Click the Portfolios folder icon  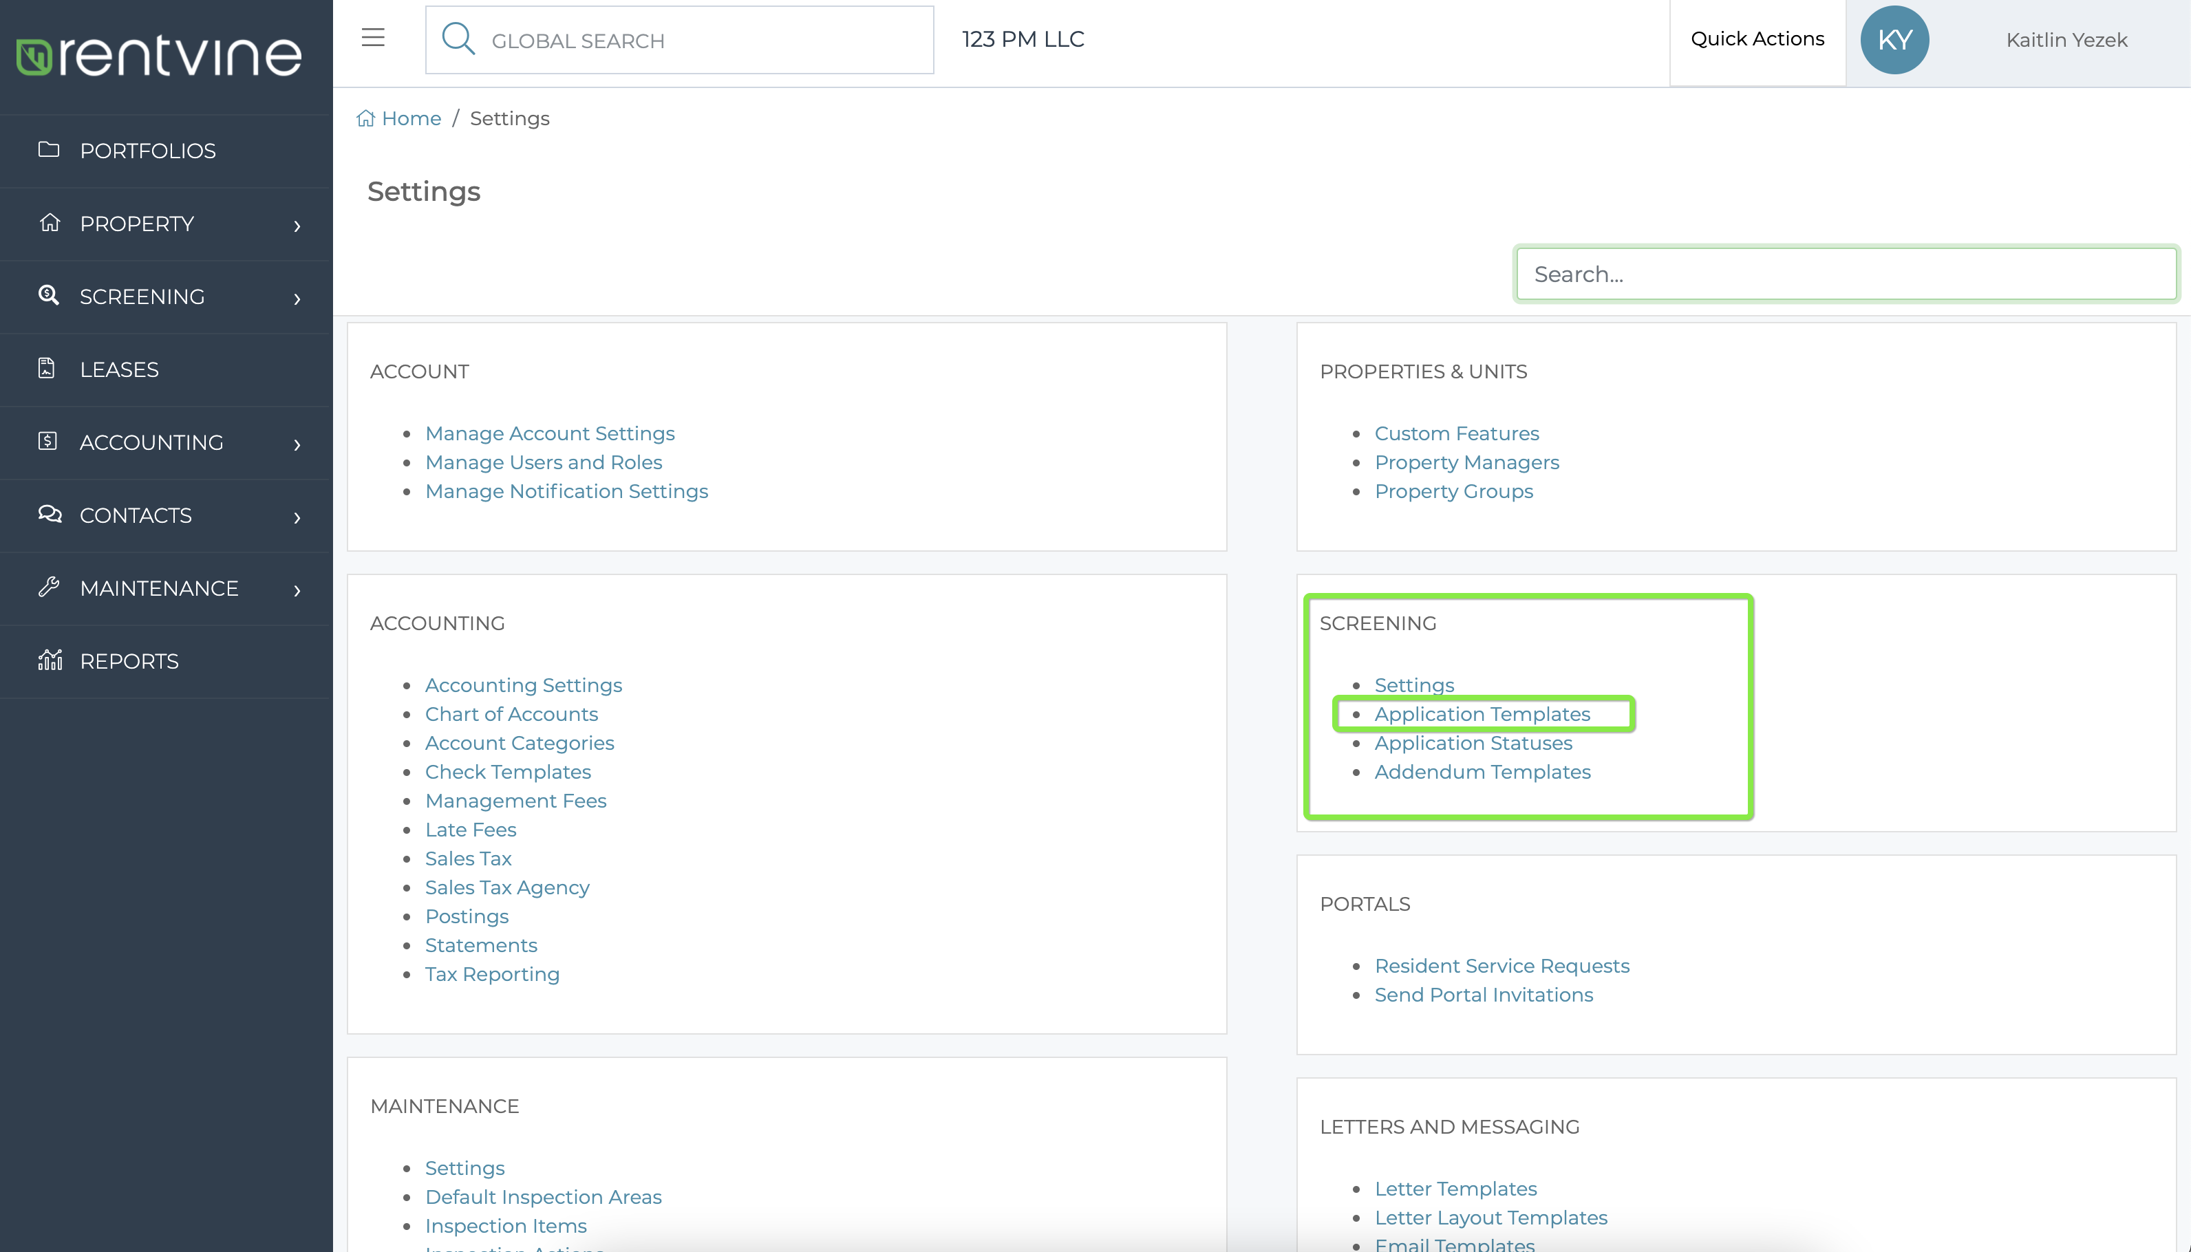click(x=49, y=150)
